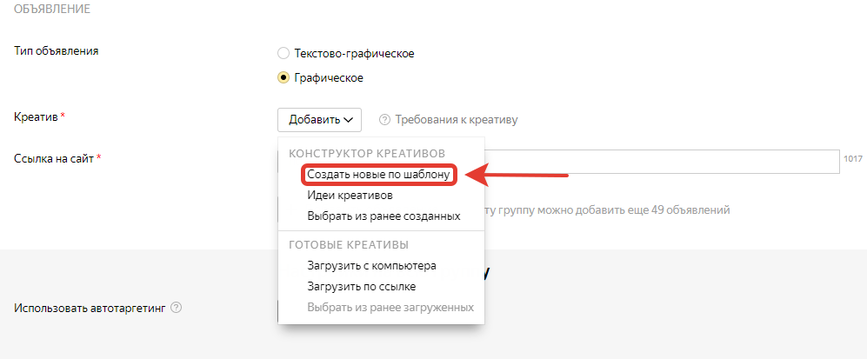Choose Загрузить по ссылке option
Screen dimensions: 867x359
362,287
